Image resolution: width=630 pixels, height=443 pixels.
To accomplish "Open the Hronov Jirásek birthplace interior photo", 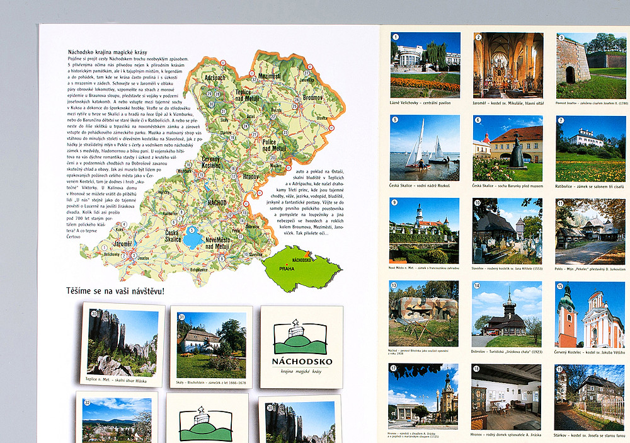I will click(x=507, y=397).
